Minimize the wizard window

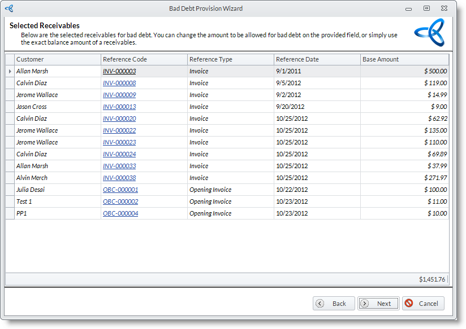tap(408, 8)
